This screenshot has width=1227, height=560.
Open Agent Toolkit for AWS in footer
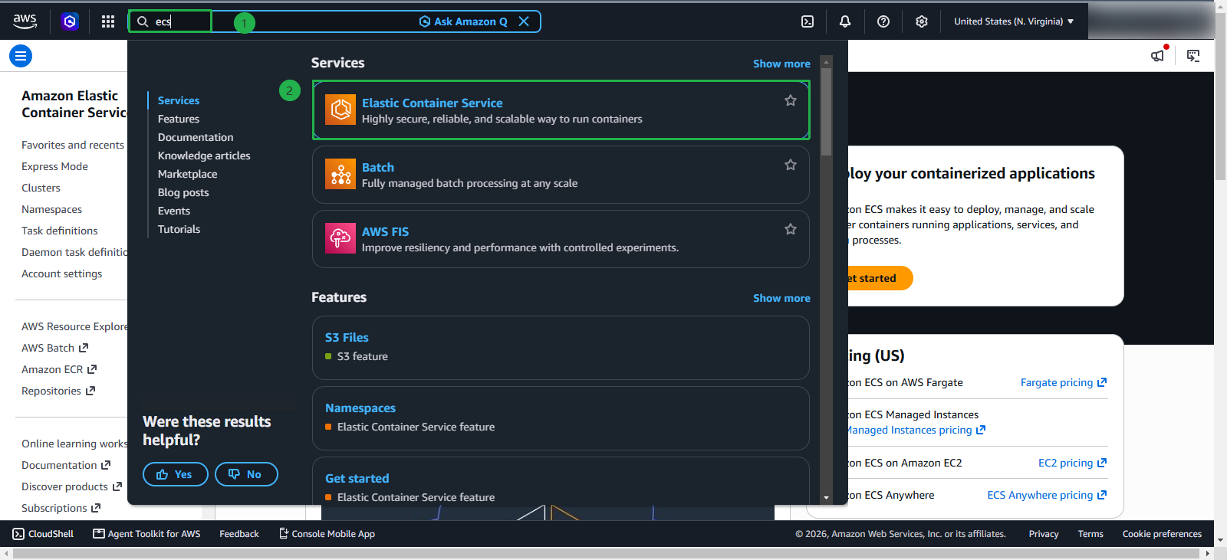[146, 534]
